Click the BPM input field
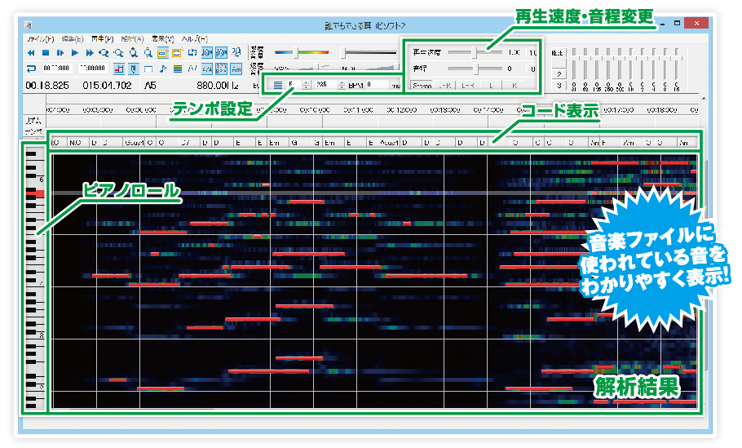Image resolution: width=742 pixels, height=448 pixels. point(377,84)
